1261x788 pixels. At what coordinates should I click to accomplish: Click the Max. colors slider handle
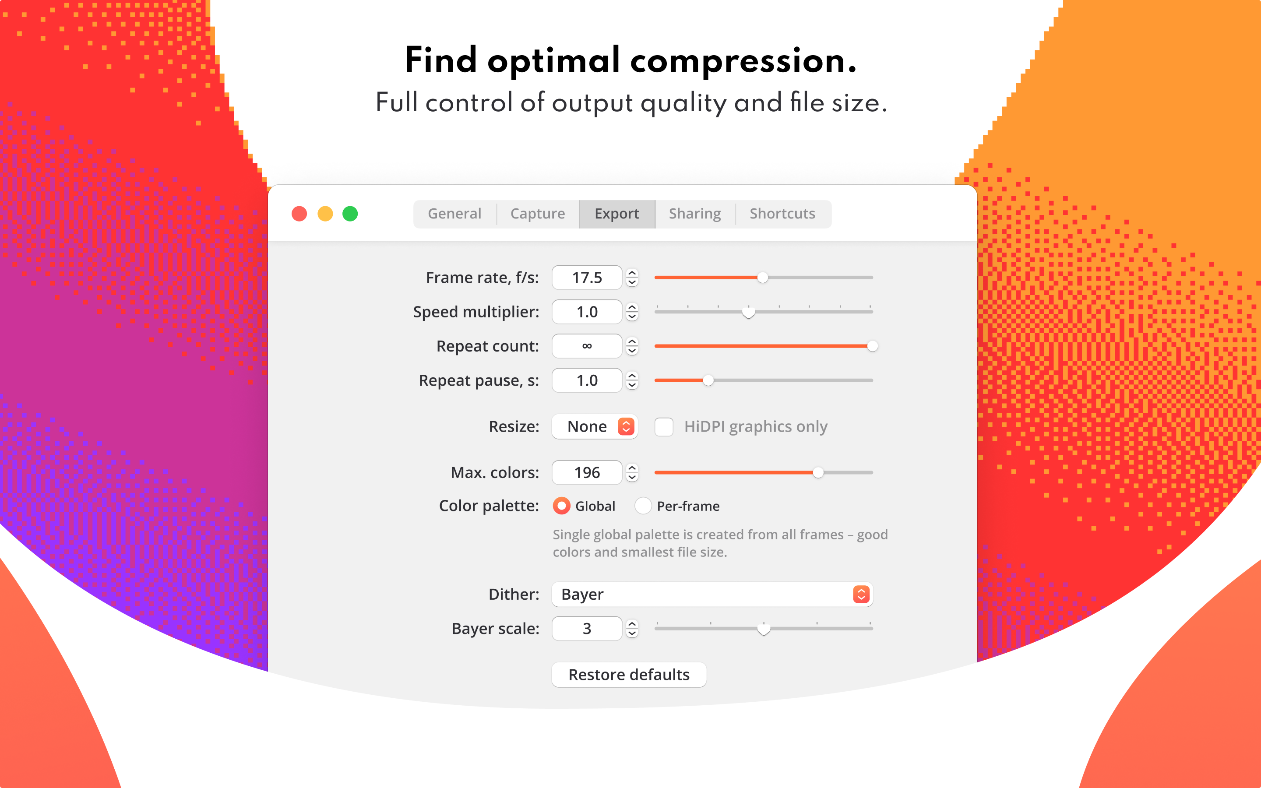tap(818, 473)
